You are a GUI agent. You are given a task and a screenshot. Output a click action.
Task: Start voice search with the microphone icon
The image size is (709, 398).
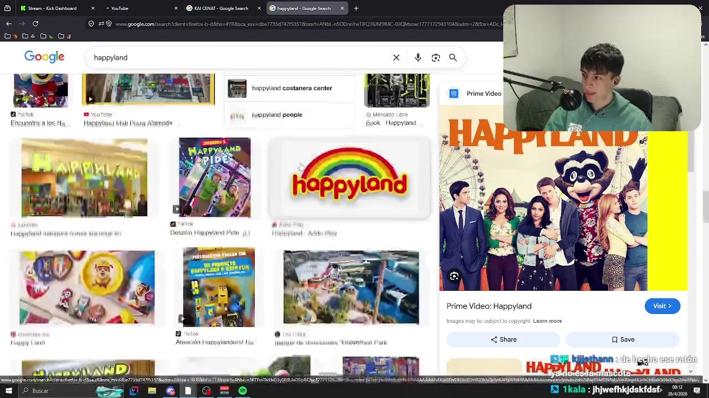click(418, 57)
